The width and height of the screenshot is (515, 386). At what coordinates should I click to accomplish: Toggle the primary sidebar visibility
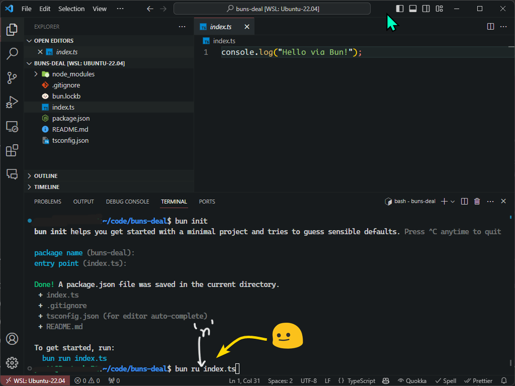click(x=400, y=9)
